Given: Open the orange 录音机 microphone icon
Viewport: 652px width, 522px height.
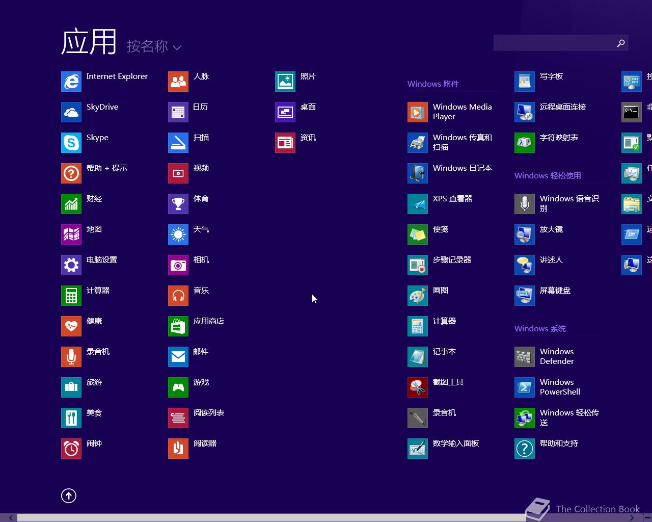Looking at the screenshot, I should click(71, 357).
